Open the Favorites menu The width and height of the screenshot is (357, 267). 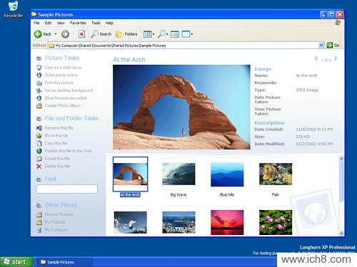(78, 23)
